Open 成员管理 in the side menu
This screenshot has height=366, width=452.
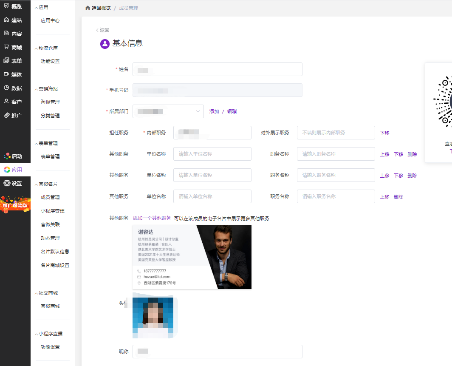[x=50, y=197]
